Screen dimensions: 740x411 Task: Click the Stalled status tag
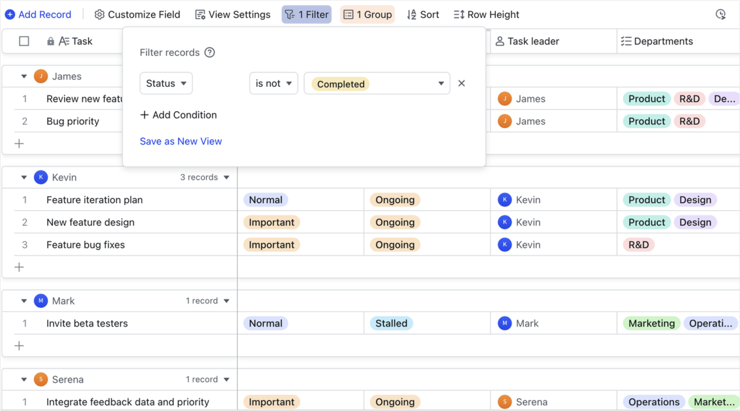391,323
